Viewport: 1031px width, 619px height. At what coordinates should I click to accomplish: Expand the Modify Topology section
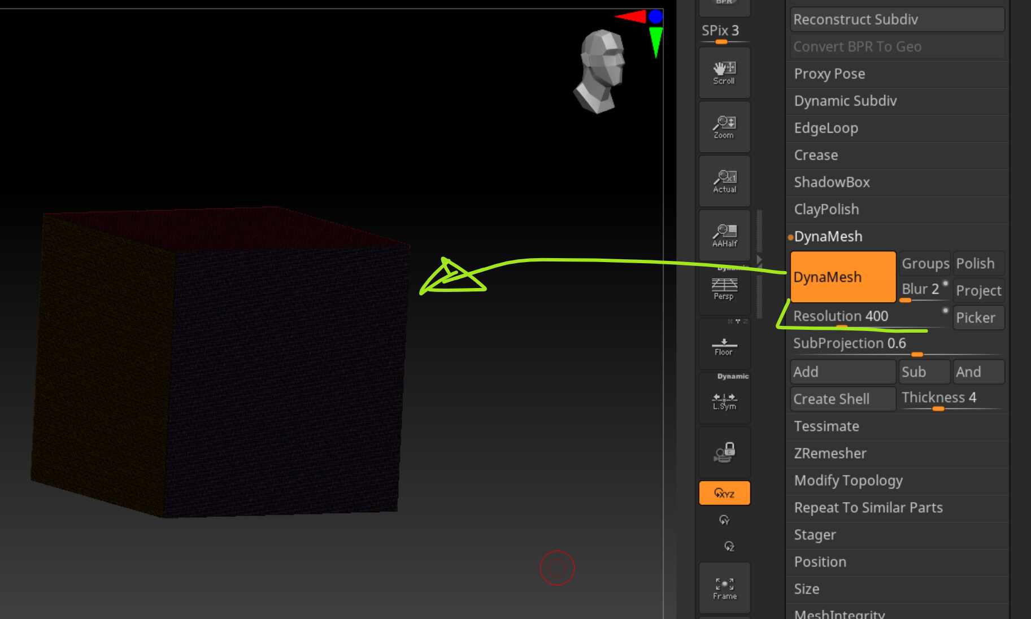897,480
